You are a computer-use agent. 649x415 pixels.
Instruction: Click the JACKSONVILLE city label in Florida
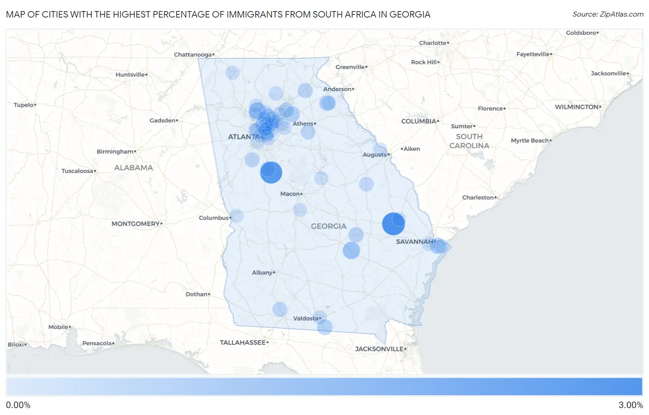click(379, 349)
